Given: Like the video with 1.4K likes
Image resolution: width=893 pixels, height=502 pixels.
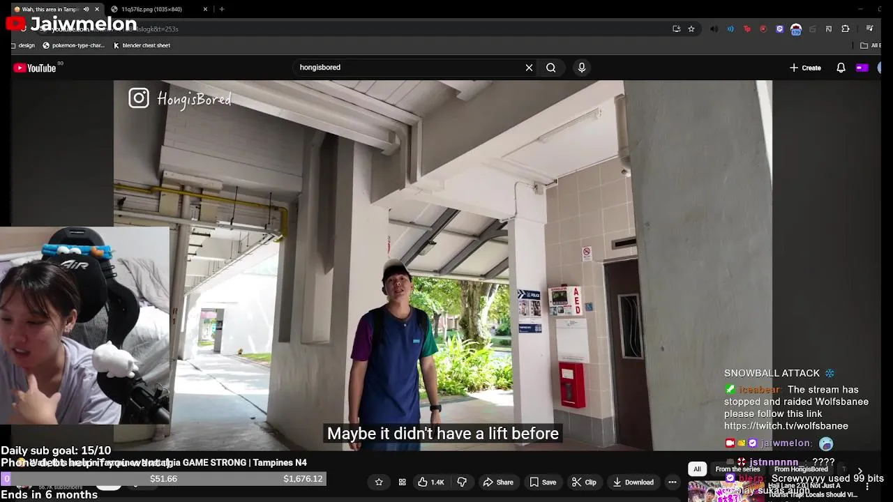Looking at the screenshot, I should 431,482.
